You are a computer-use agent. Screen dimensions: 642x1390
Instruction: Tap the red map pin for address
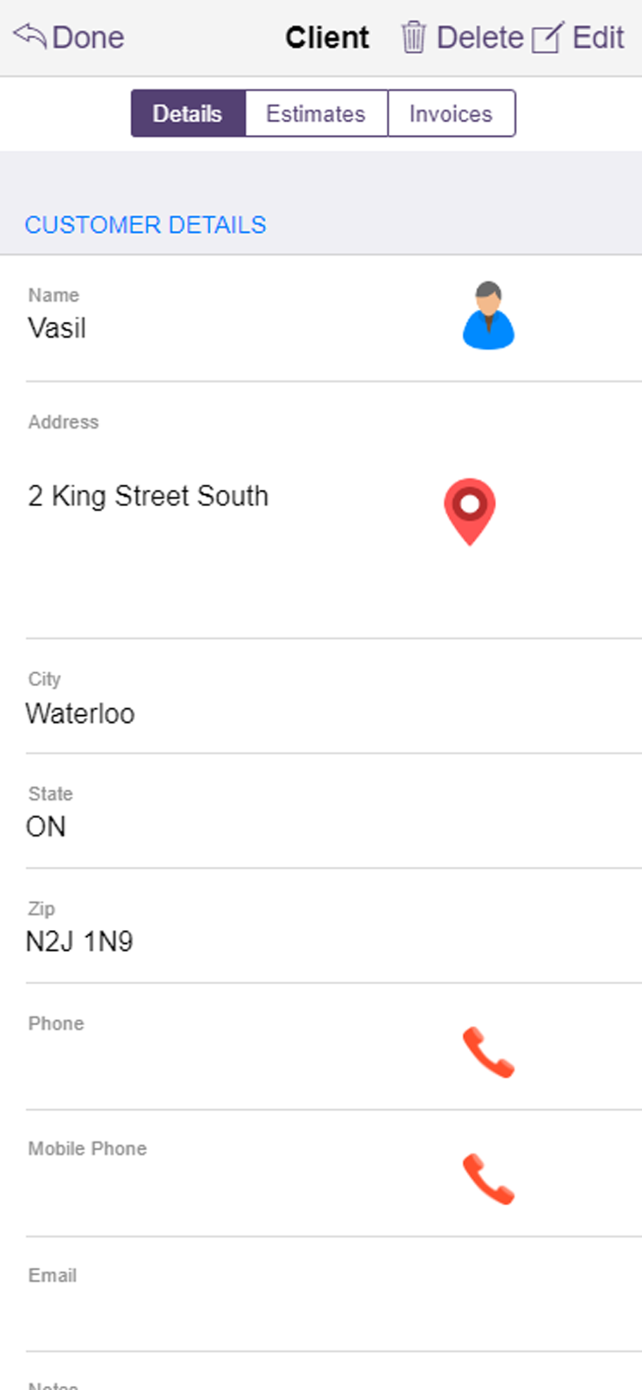470,511
